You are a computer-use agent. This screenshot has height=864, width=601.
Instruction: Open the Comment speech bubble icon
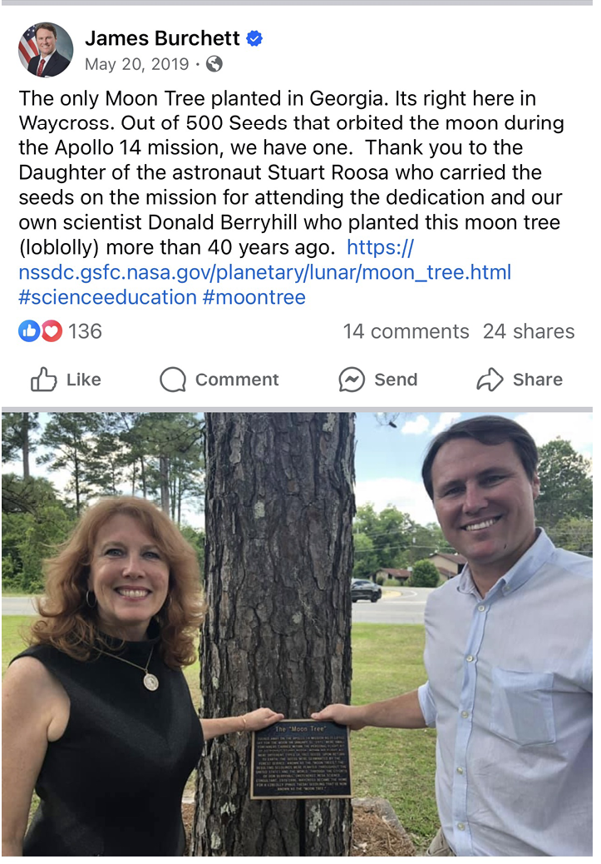point(172,380)
